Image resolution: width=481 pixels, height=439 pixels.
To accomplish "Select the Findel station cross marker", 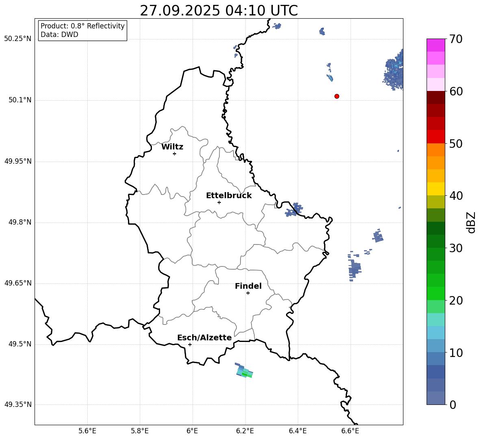I will pyautogui.click(x=248, y=293).
